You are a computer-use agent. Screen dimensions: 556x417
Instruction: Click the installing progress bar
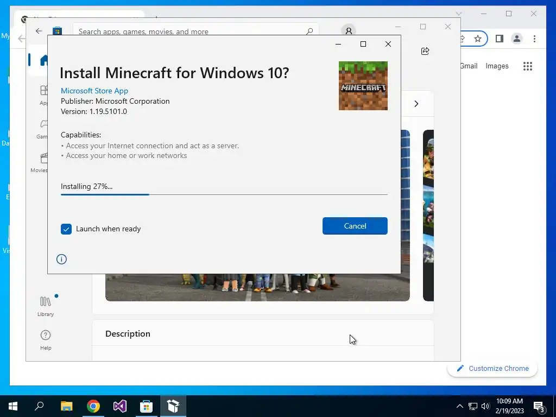pyautogui.click(x=224, y=194)
